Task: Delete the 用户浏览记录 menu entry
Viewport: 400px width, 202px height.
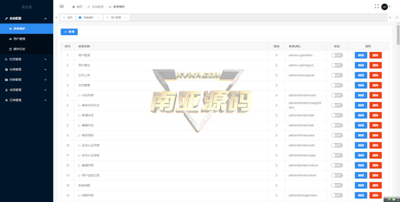Action: pyautogui.click(x=375, y=175)
